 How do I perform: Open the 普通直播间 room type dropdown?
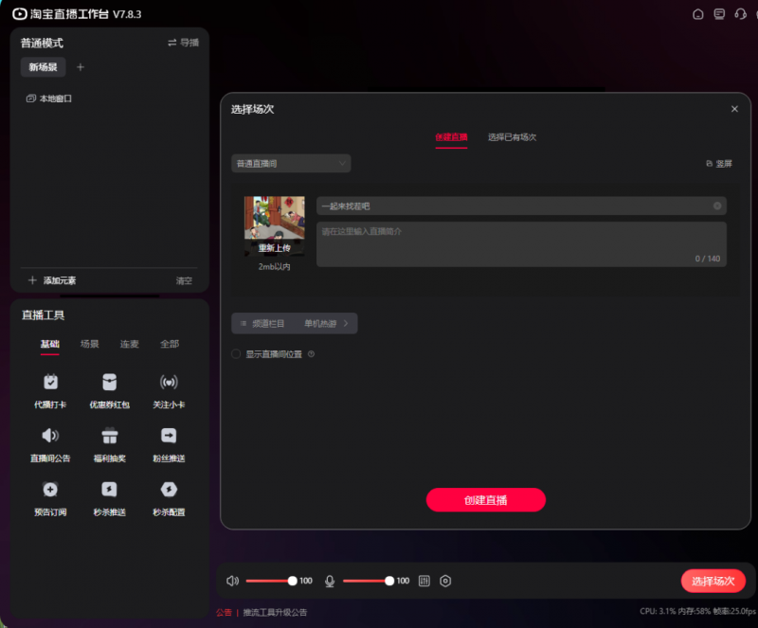click(x=290, y=163)
